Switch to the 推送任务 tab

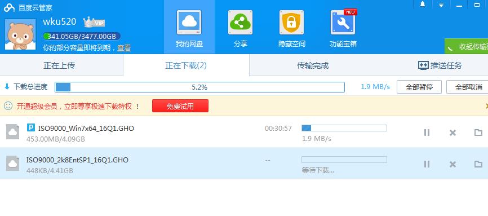coord(440,65)
